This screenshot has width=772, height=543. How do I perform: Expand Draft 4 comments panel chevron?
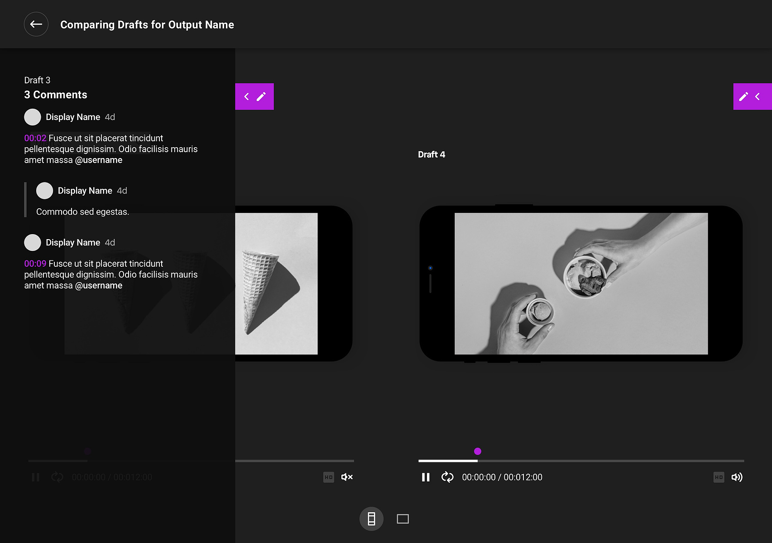[x=758, y=96]
